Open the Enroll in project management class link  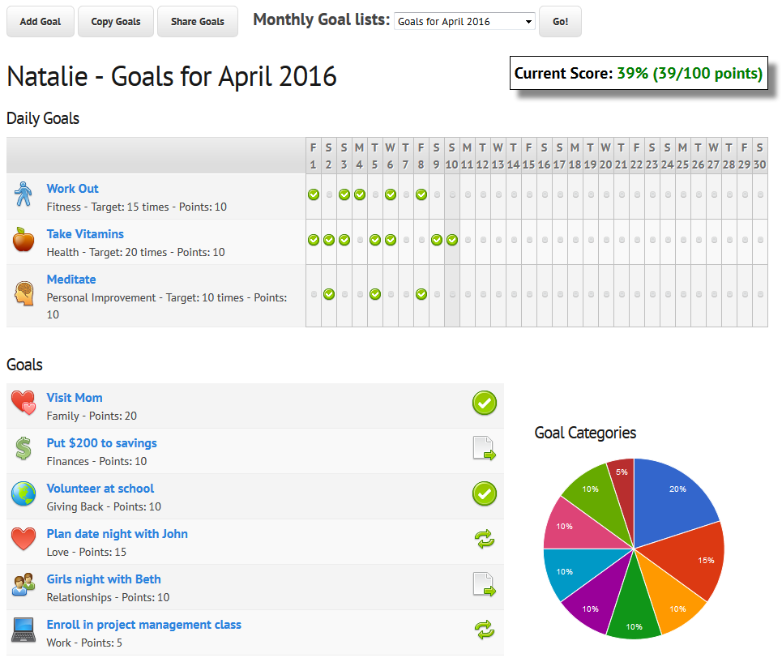[x=143, y=625]
